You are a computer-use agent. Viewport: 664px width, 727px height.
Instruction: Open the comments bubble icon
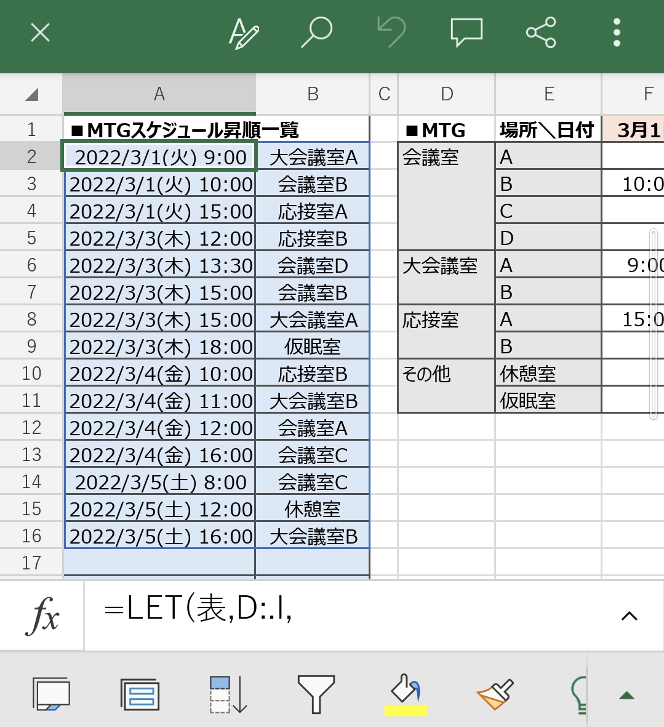(x=466, y=33)
